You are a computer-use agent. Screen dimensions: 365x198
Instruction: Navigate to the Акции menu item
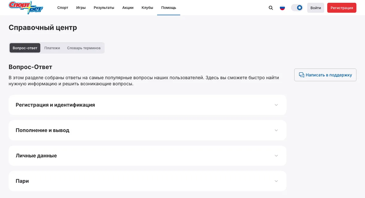point(128,8)
